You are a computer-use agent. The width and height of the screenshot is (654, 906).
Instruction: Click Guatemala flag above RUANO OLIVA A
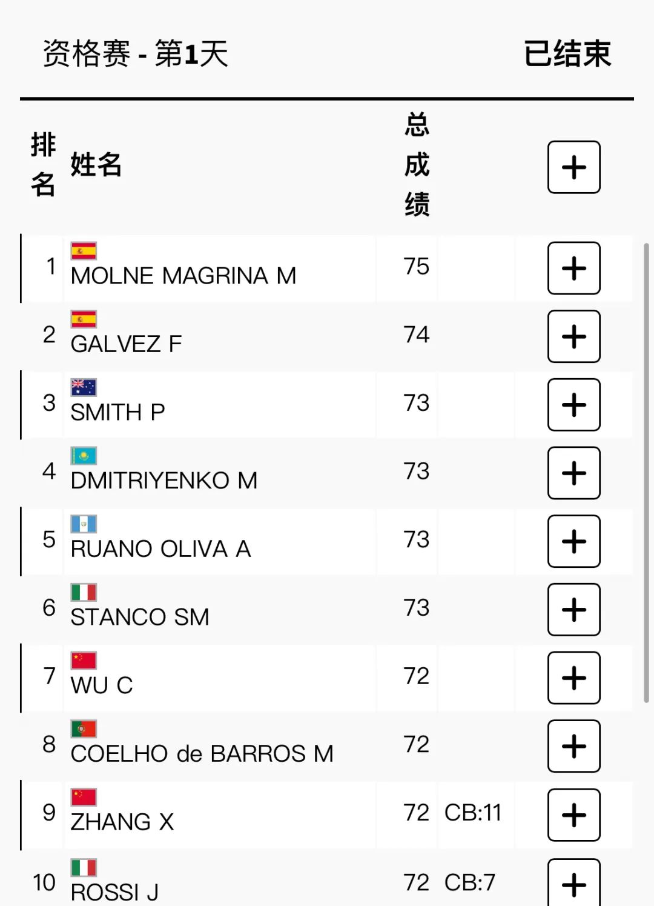pyautogui.click(x=84, y=524)
